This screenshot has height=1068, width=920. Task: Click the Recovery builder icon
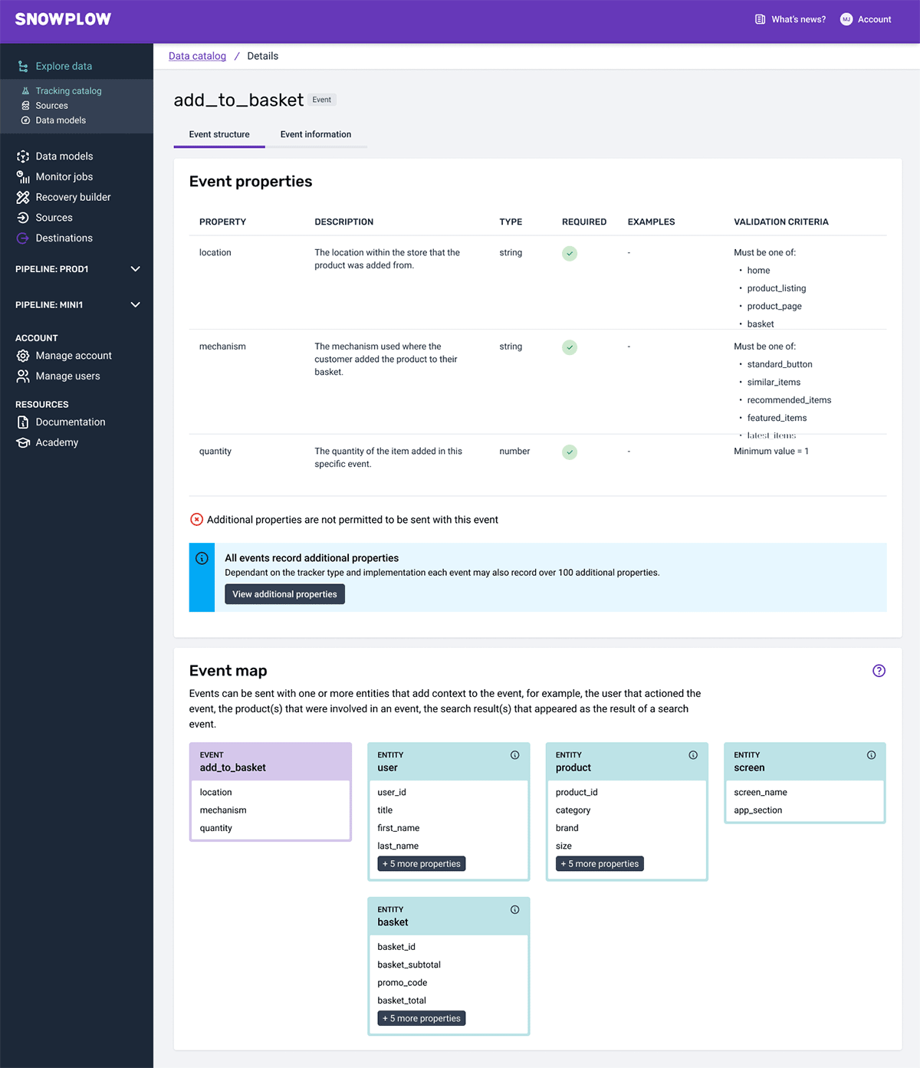(x=23, y=197)
